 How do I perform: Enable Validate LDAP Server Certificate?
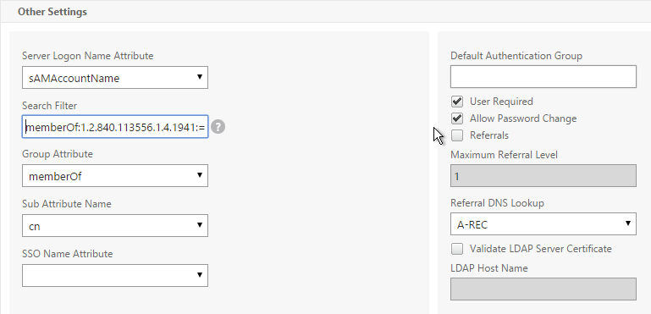(x=457, y=249)
